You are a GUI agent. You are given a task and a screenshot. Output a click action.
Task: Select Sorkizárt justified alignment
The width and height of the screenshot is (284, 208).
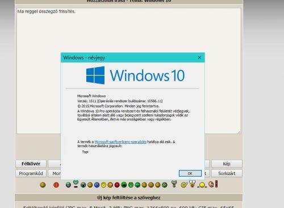[227, 173]
